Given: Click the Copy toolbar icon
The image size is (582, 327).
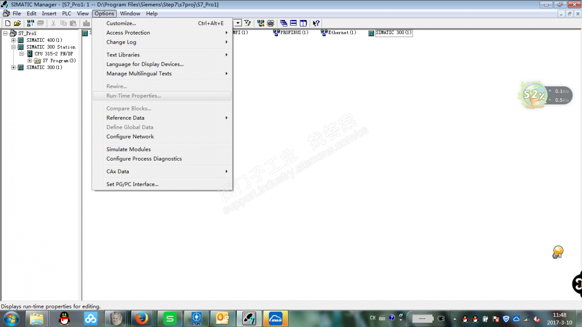Looking at the screenshot, I should click(x=63, y=23).
